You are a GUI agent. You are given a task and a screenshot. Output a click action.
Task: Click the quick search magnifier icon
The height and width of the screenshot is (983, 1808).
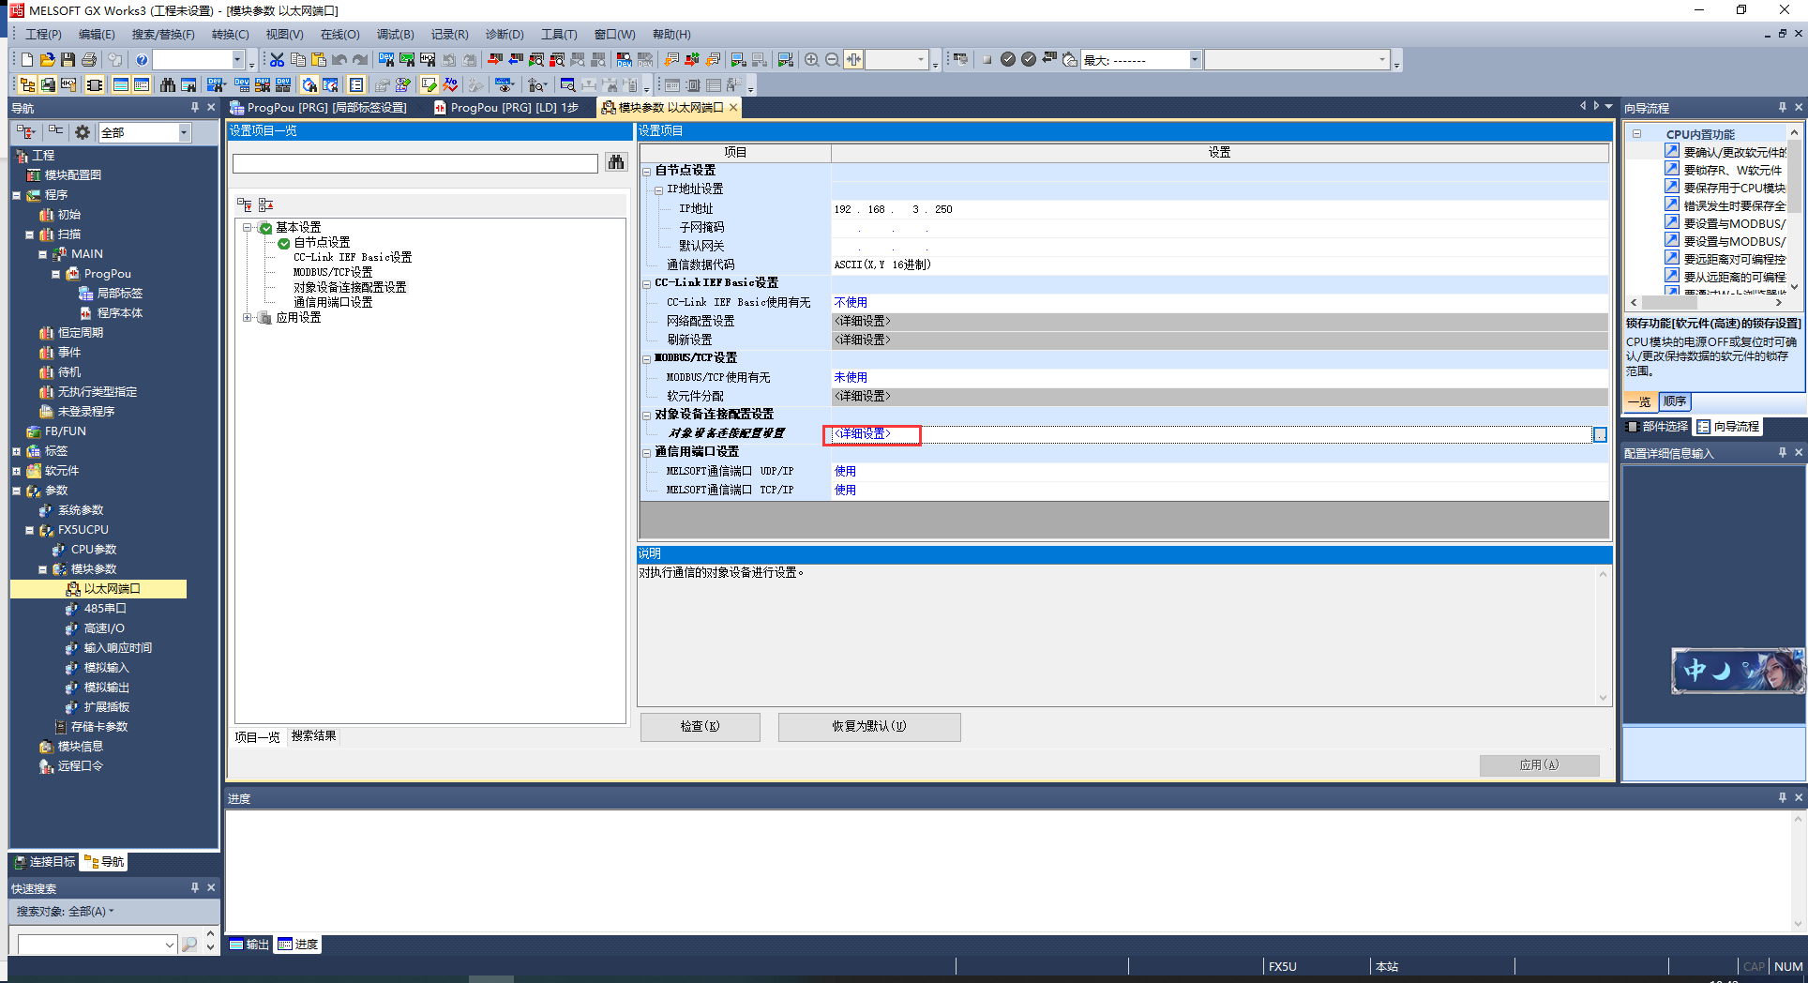(189, 945)
